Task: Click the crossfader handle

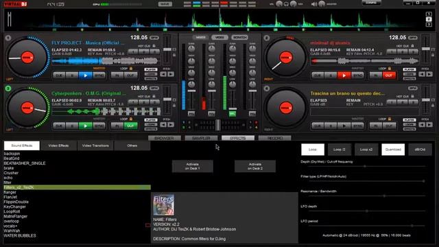Action: 218,125
